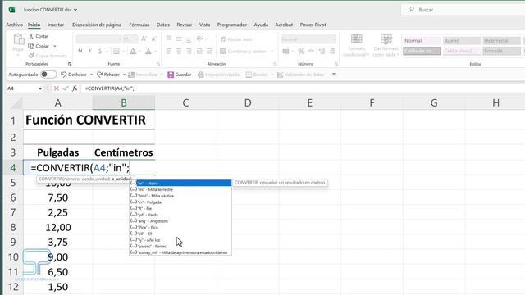Toggle the Autoguardado switch
The width and height of the screenshot is (525, 295).
click(x=48, y=75)
